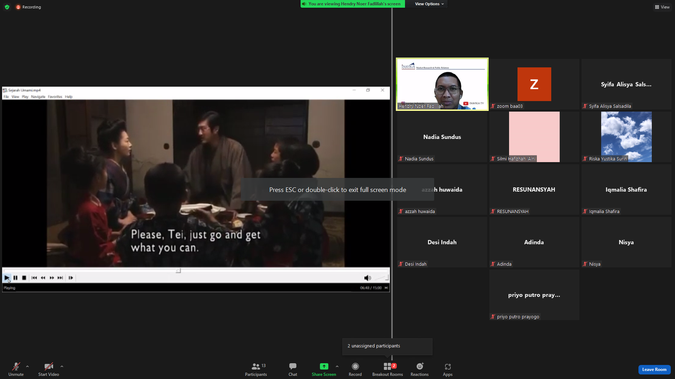
Task: Open the Navigate menu in media player
Action: click(38, 97)
